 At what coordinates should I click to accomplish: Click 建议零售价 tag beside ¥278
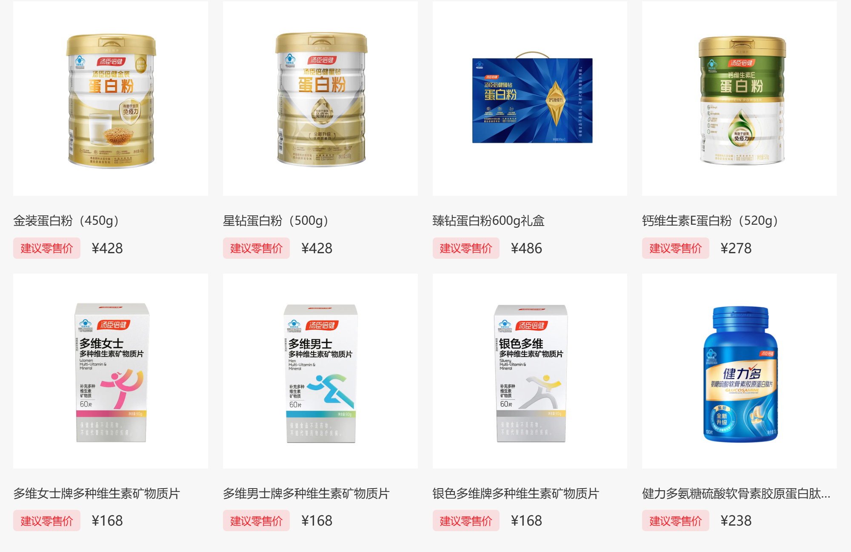pos(676,248)
